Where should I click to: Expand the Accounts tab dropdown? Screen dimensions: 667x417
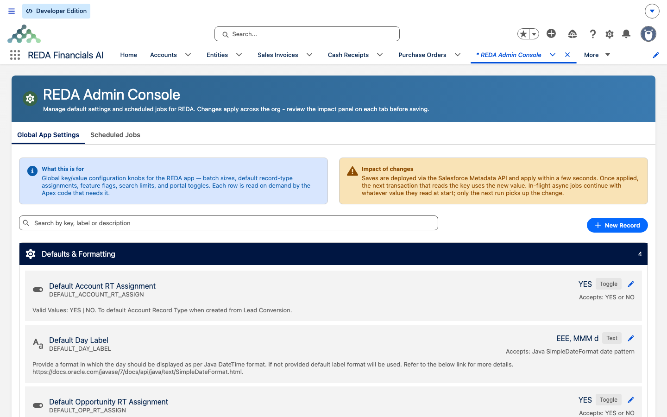(x=188, y=55)
